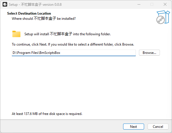Click the disc on the installer graphic
172x133 pixels.
click(160, 20)
